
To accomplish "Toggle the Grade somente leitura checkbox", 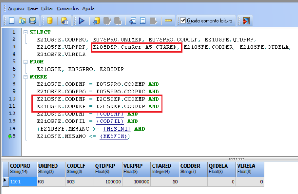I will pos(183,21).
